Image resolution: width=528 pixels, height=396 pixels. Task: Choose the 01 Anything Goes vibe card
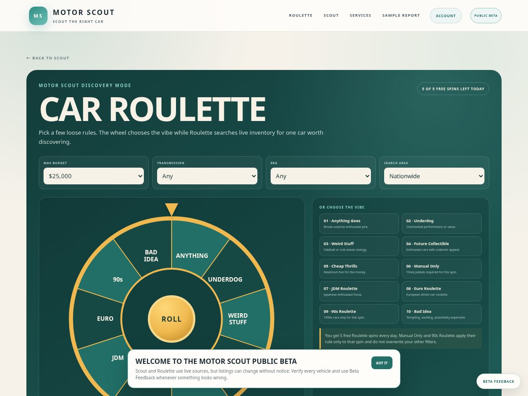(x=359, y=224)
